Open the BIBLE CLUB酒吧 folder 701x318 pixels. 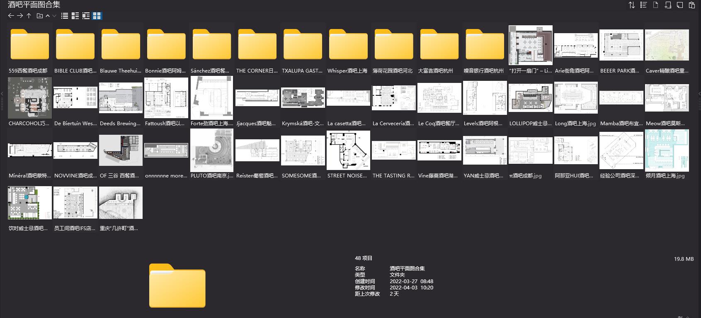pos(75,44)
